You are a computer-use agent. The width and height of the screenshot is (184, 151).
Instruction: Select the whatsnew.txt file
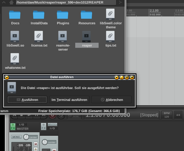[x=15, y=61]
